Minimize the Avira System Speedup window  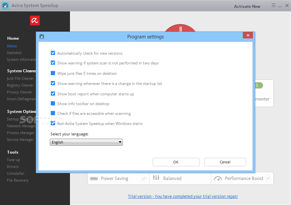(x=280, y=6)
